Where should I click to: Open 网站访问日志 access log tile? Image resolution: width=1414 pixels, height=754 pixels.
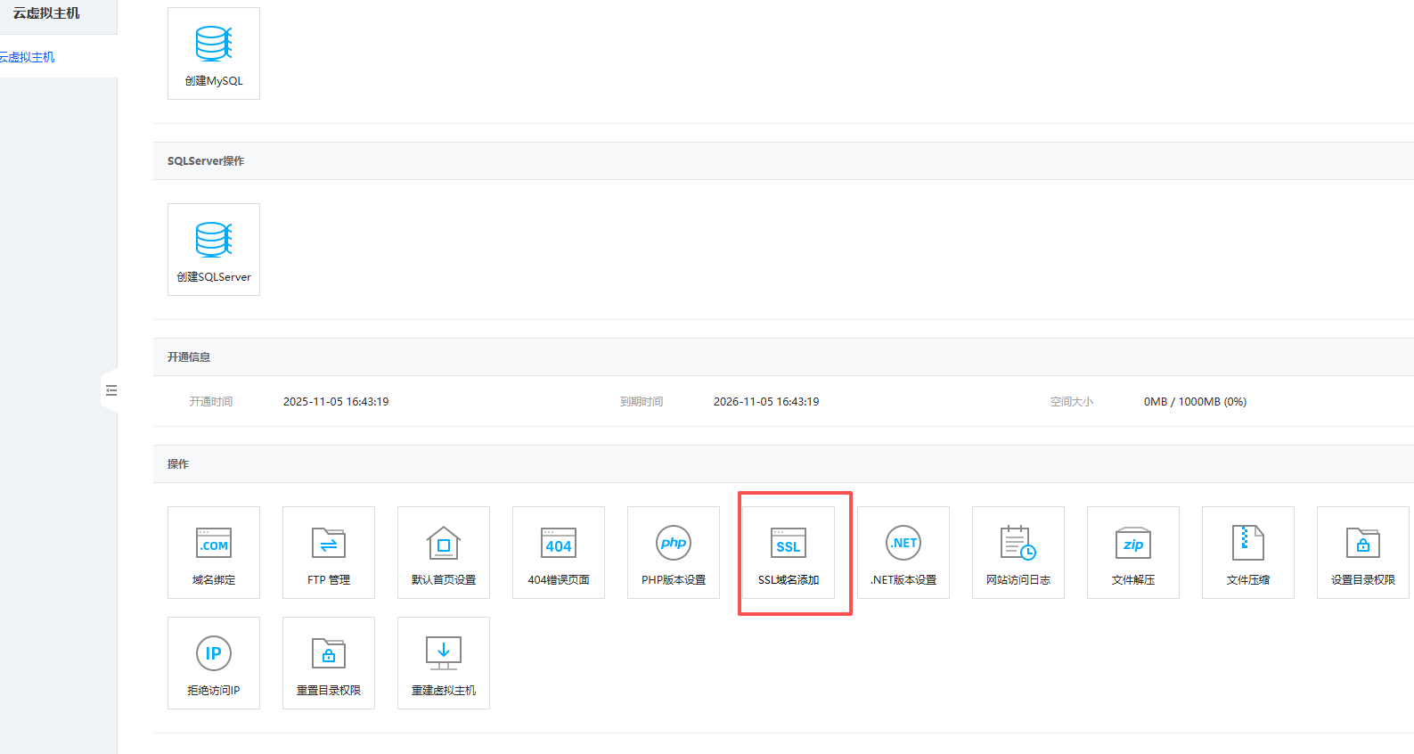[1018, 553]
